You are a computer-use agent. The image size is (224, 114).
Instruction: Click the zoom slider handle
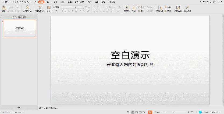pos(174,112)
